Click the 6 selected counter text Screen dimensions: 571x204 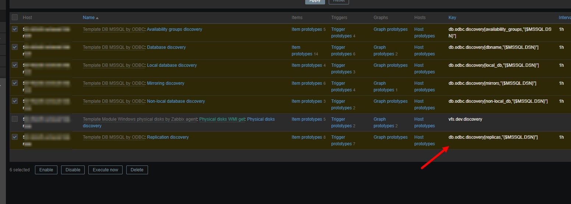pos(20,170)
